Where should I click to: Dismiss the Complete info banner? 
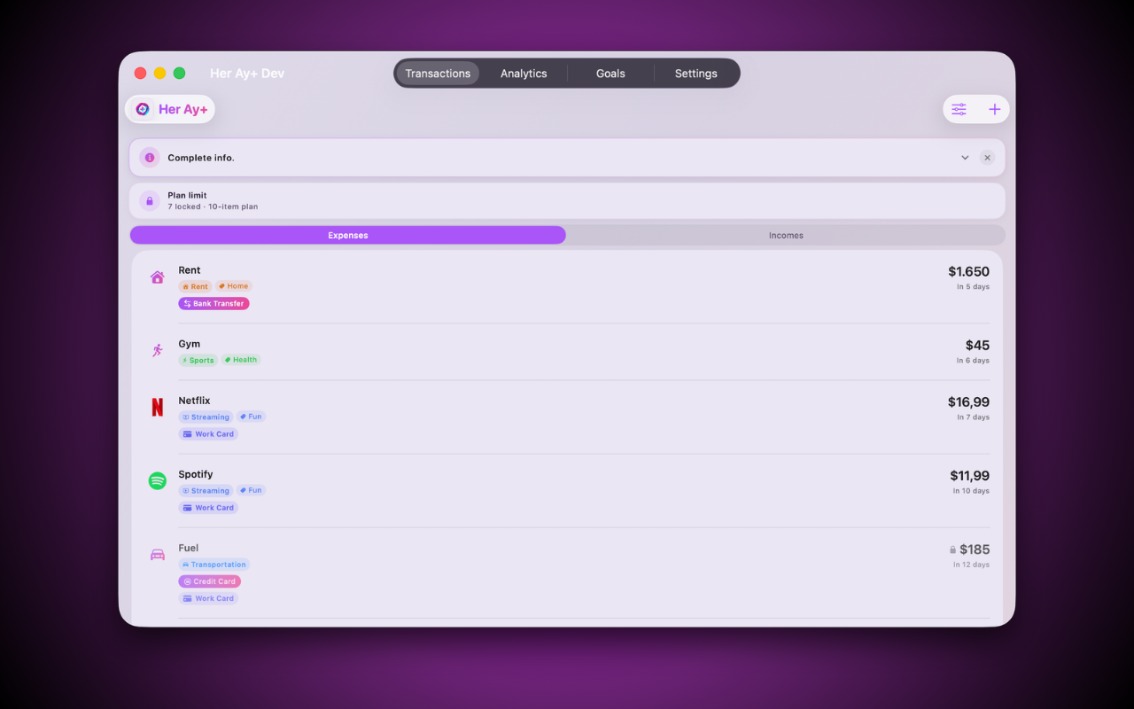987,158
